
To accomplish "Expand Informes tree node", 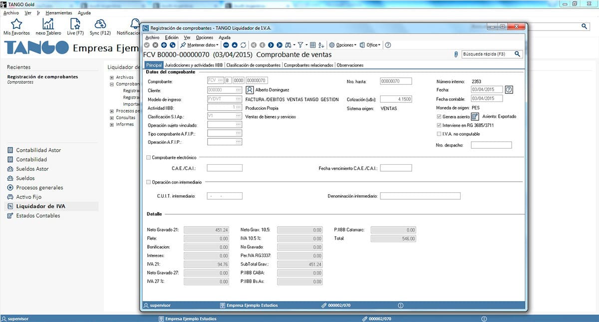I will [111, 124].
